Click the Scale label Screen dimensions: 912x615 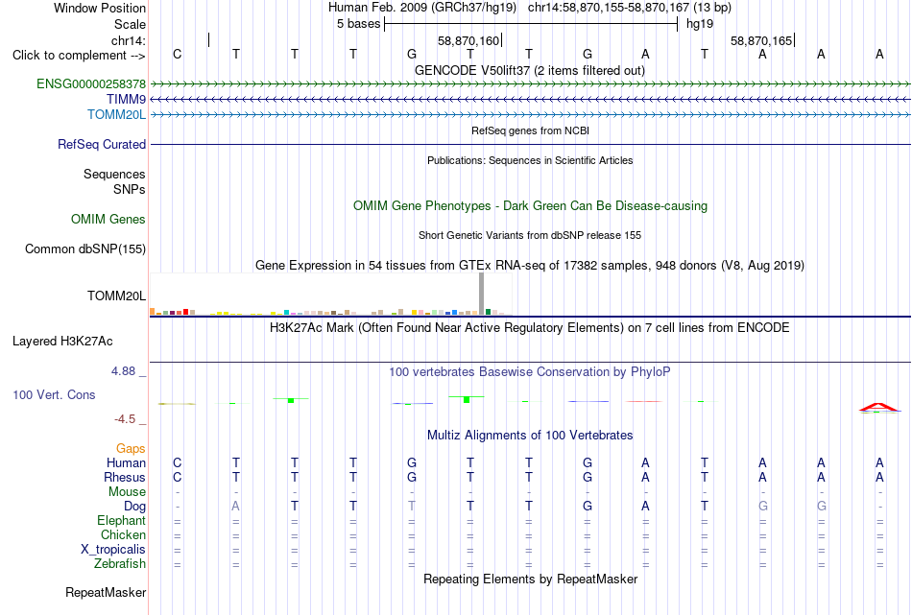[130, 24]
